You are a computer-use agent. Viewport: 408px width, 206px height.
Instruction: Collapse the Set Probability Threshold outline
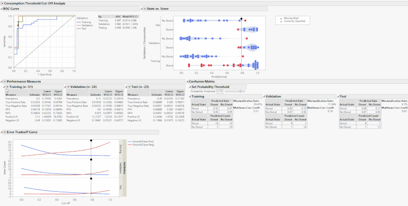pyautogui.click(x=190, y=86)
